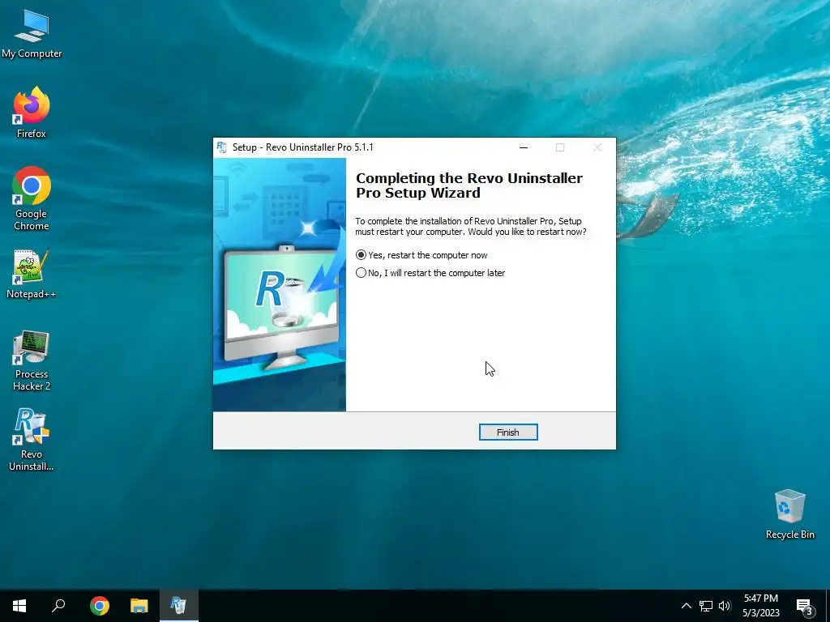Screen dimensions: 830x622
Task: Open the volume tray icon
Action: coord(725,606)
